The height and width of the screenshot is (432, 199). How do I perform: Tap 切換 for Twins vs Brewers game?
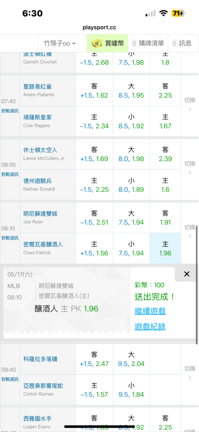tap(190, 232)
